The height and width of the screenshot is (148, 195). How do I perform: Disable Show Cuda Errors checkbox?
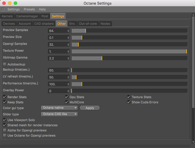click(x=129, y=102)
